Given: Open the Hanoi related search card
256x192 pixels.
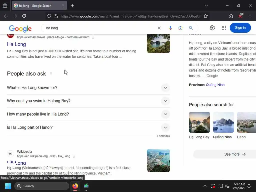Looking at the screenshot, I should coord(246,125).
